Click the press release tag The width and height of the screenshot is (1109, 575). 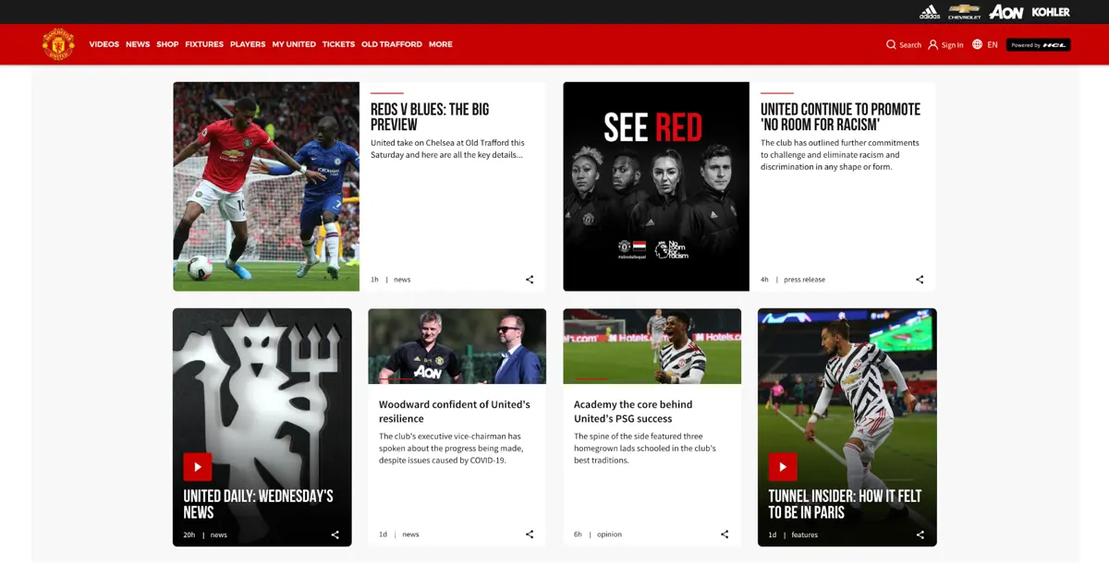pos(804,280)
